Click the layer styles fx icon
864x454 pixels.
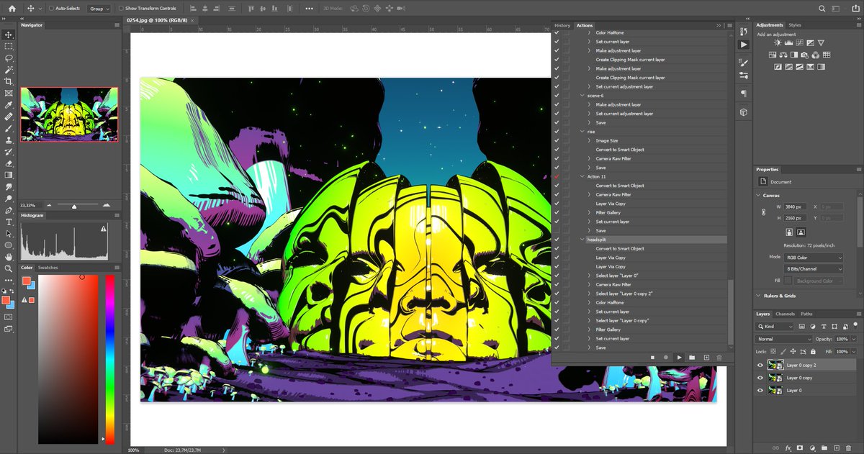(x=788, y=448)
